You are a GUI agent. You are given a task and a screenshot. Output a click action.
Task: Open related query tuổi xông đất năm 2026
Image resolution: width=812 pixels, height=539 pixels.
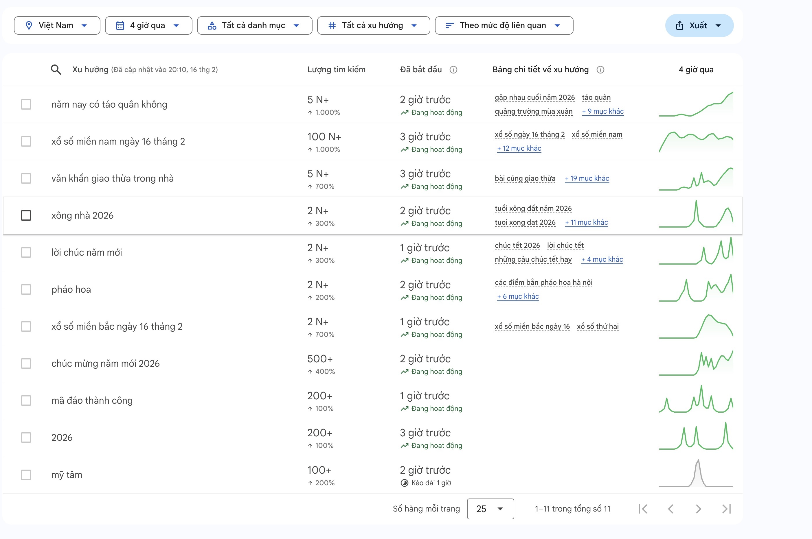pos(533,209)
